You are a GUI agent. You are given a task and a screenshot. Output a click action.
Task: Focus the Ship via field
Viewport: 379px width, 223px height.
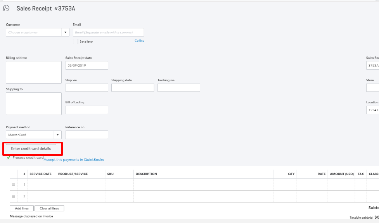pyautogui.click(x=87, y=87)
